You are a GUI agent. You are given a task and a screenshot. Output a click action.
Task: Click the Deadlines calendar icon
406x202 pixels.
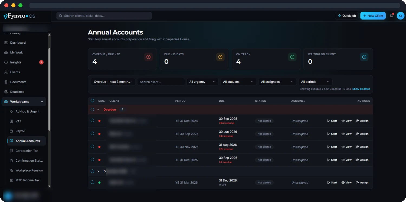pyautogui.click(x=6, y=92)
